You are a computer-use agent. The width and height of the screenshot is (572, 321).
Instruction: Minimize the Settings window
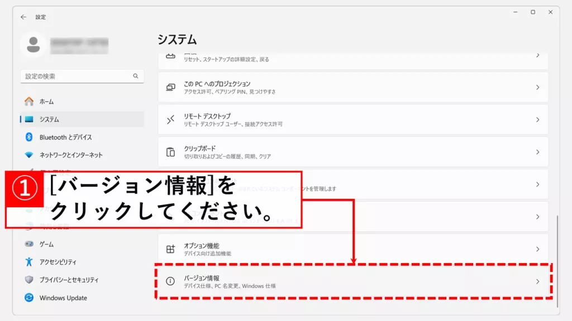pyautogui.click(x=516, y=12)
